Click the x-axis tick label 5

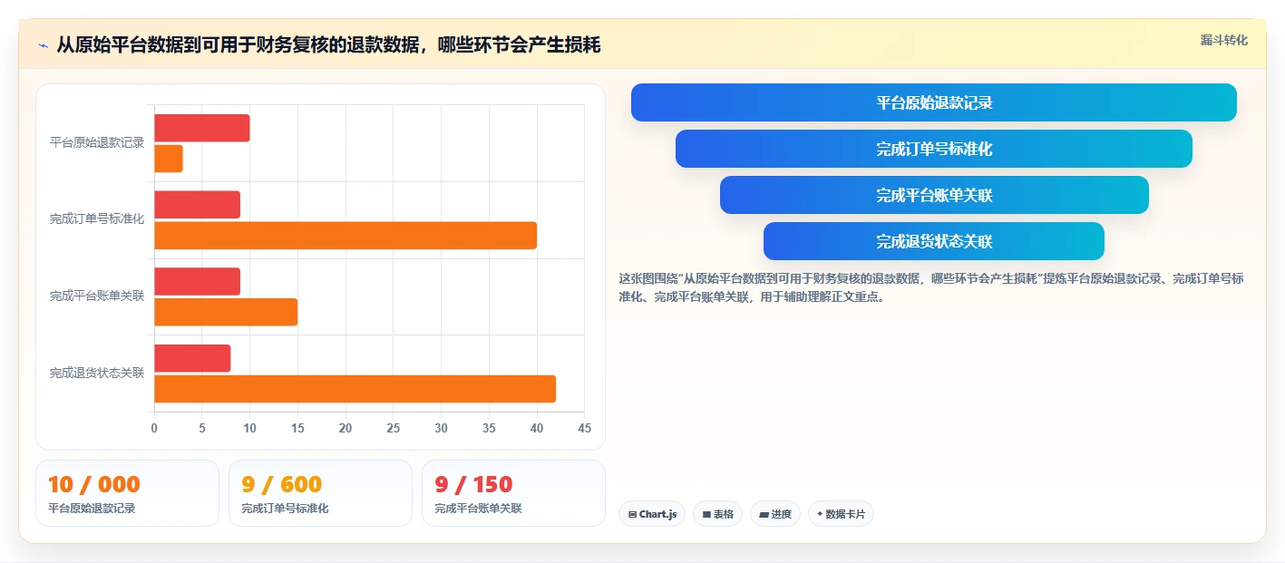pyautogui.click(x=202, y=428)
